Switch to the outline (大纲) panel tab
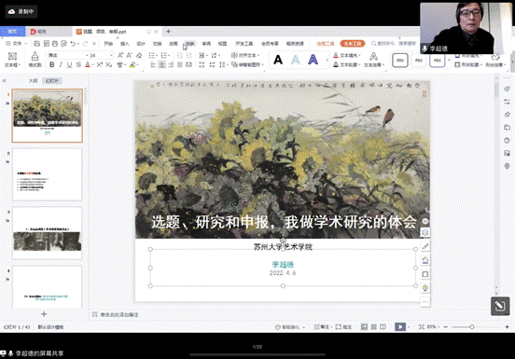The image size is (515, 359). (x=34, y=81)
